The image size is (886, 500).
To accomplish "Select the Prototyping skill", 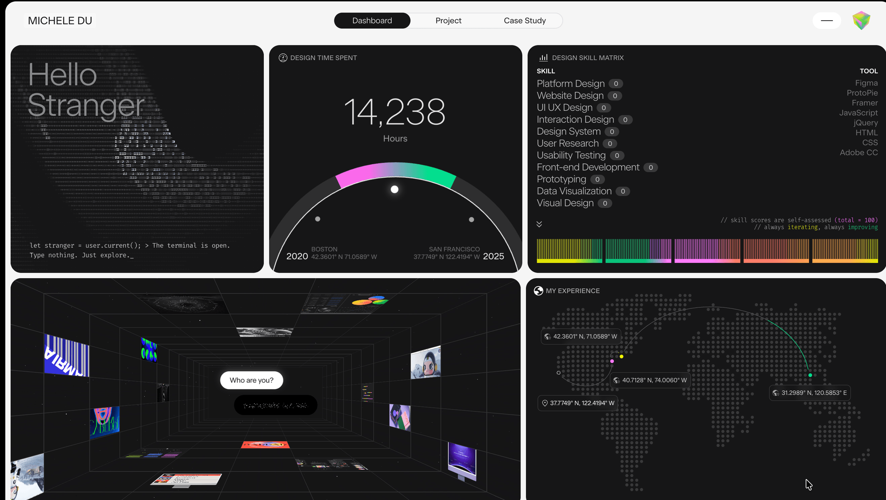I will point(571,179).
